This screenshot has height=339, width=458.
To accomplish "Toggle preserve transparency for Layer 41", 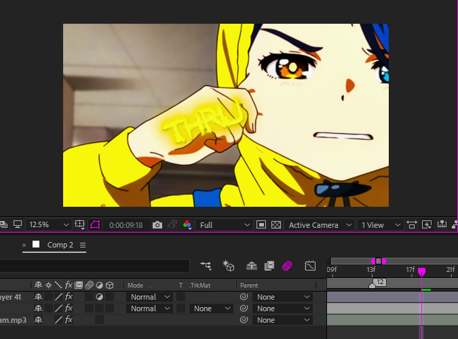I will [x=180, y=297].
